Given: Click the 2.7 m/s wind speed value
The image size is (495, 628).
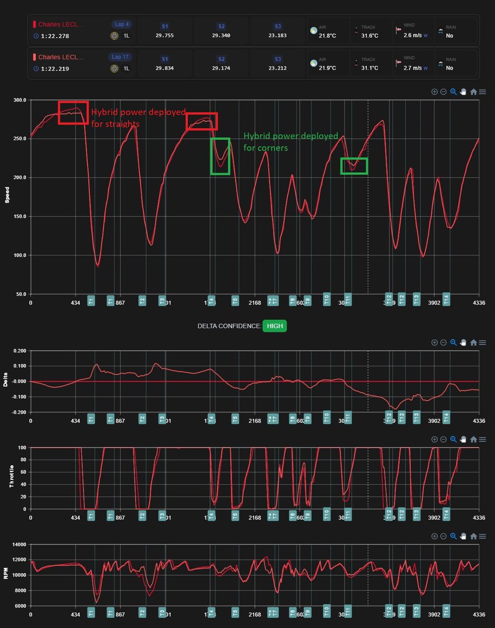Looking at the screenshot, I should point(413,68).
